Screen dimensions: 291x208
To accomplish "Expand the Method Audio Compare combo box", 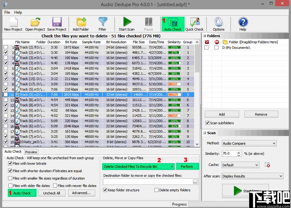I will click(x=249, y=143).
